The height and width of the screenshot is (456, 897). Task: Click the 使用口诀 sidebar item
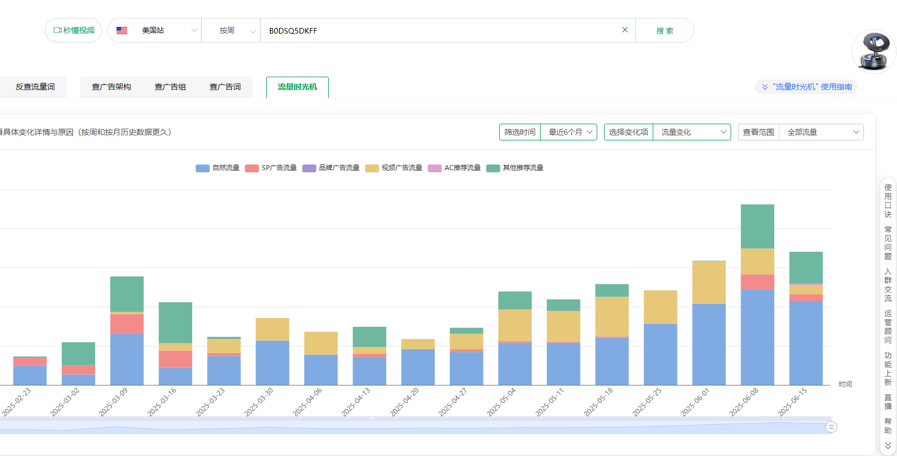pyautogui.click(x=887, y=201)
